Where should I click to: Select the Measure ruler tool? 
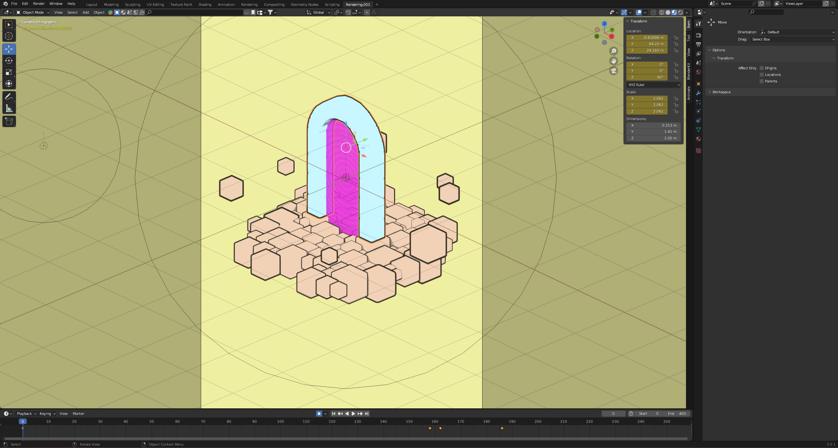coord(9,108)
